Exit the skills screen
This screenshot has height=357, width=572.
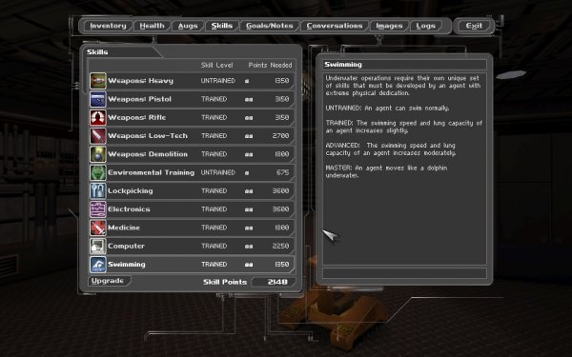tap(474, 26)
